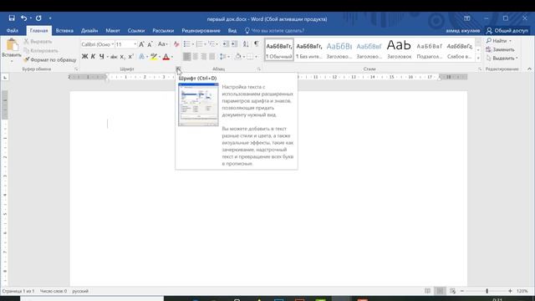Switch to read mode view icon

tap(427, 291)
